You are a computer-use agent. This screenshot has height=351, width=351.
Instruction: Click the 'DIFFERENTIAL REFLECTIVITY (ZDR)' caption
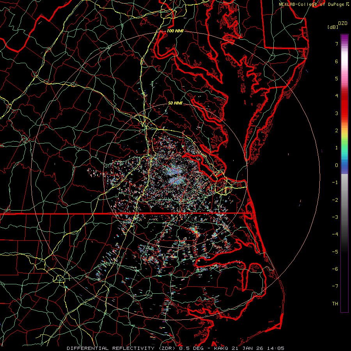[122, 348]
